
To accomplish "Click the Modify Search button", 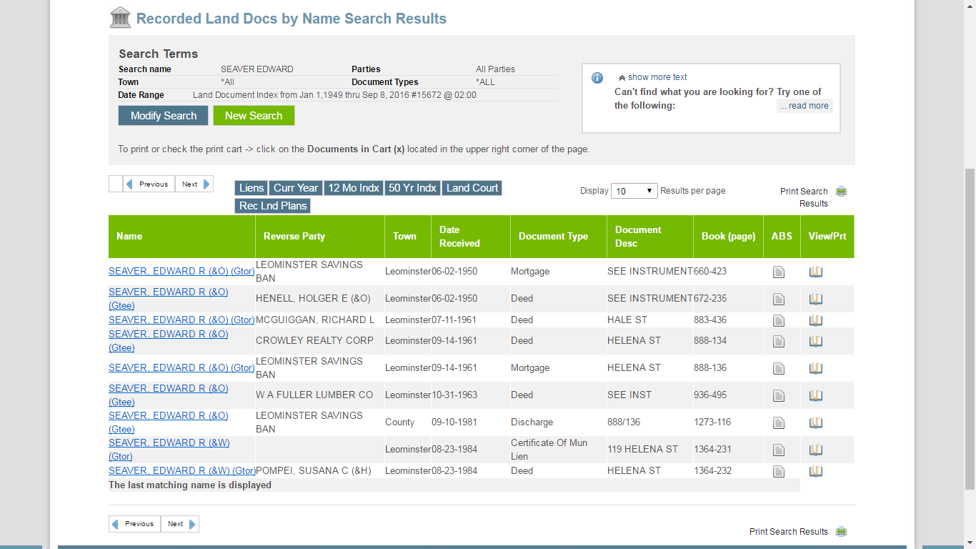I will click(x=163, y=115).
